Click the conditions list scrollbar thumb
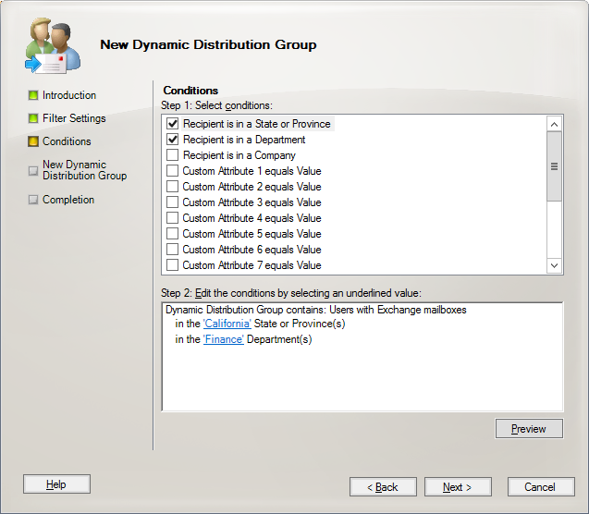The width and height of the screenshot is (589, 514). 554,166
